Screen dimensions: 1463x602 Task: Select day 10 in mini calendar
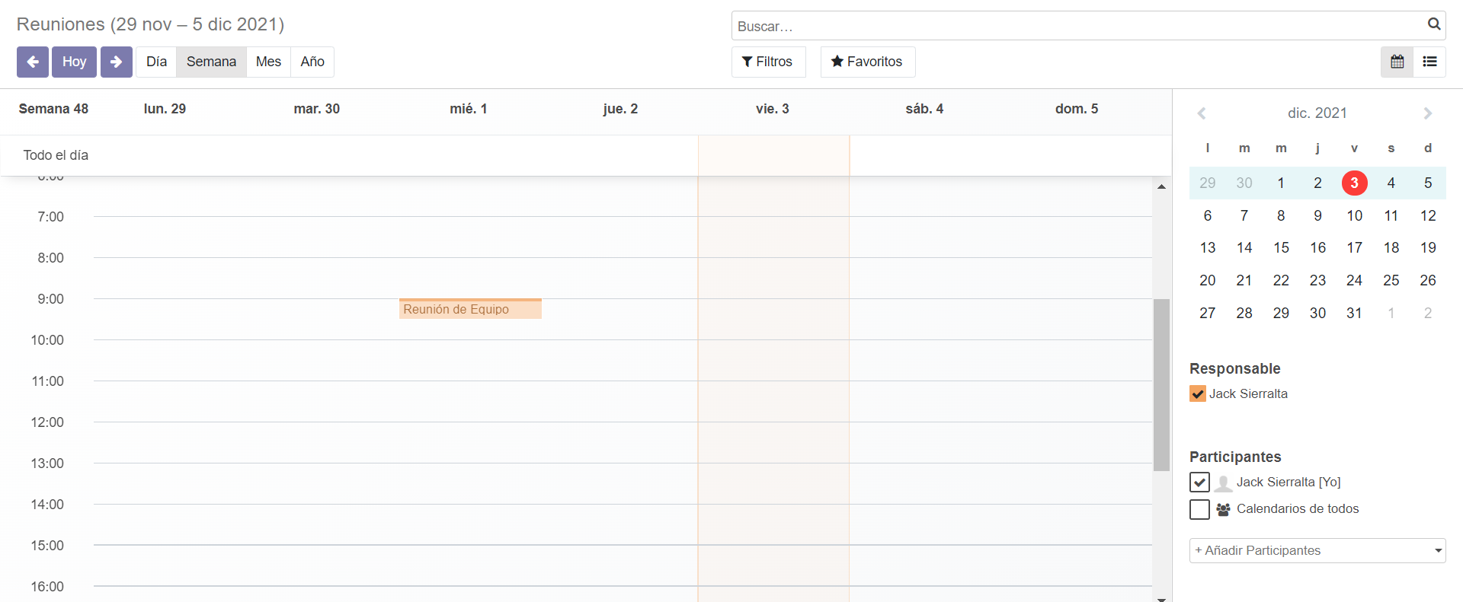[1354, 215]
